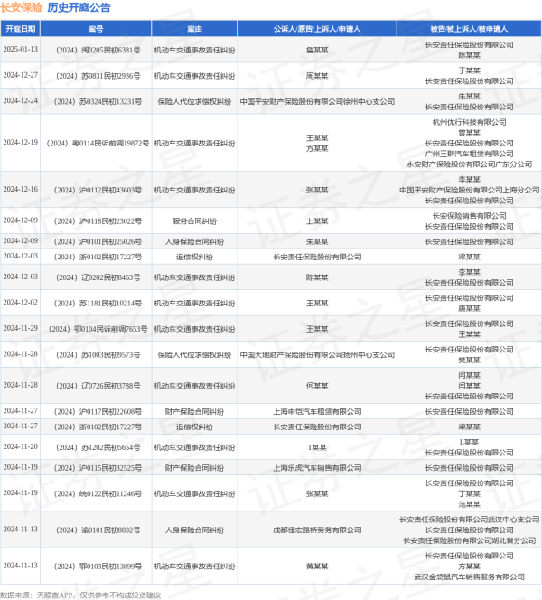Click the date 2024-11-20
The height and width of the screenshot is (600, 542).
coord(20,446)
